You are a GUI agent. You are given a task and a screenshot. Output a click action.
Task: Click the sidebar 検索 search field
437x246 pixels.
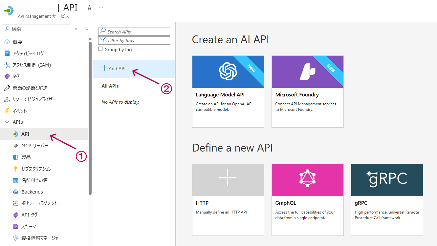coord(36,29)
